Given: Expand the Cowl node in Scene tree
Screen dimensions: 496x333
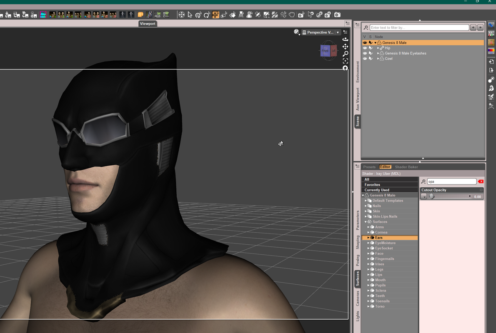Looking at the screenshot, I should (378, 59).
